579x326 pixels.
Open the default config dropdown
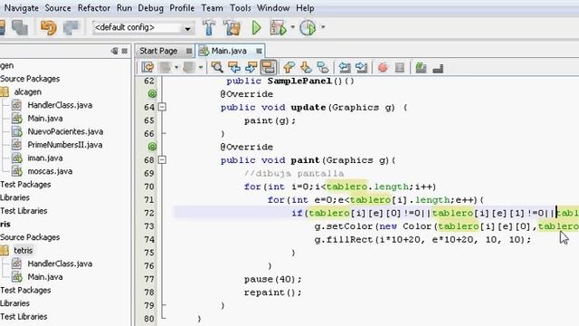pos(143,28)
